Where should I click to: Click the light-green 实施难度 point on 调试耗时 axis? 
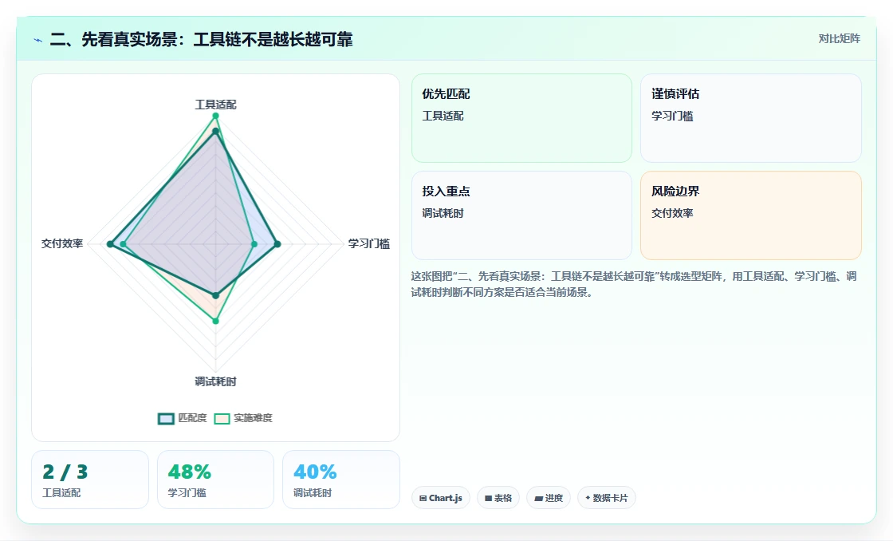pyautogui.click(x=215, y=321)
